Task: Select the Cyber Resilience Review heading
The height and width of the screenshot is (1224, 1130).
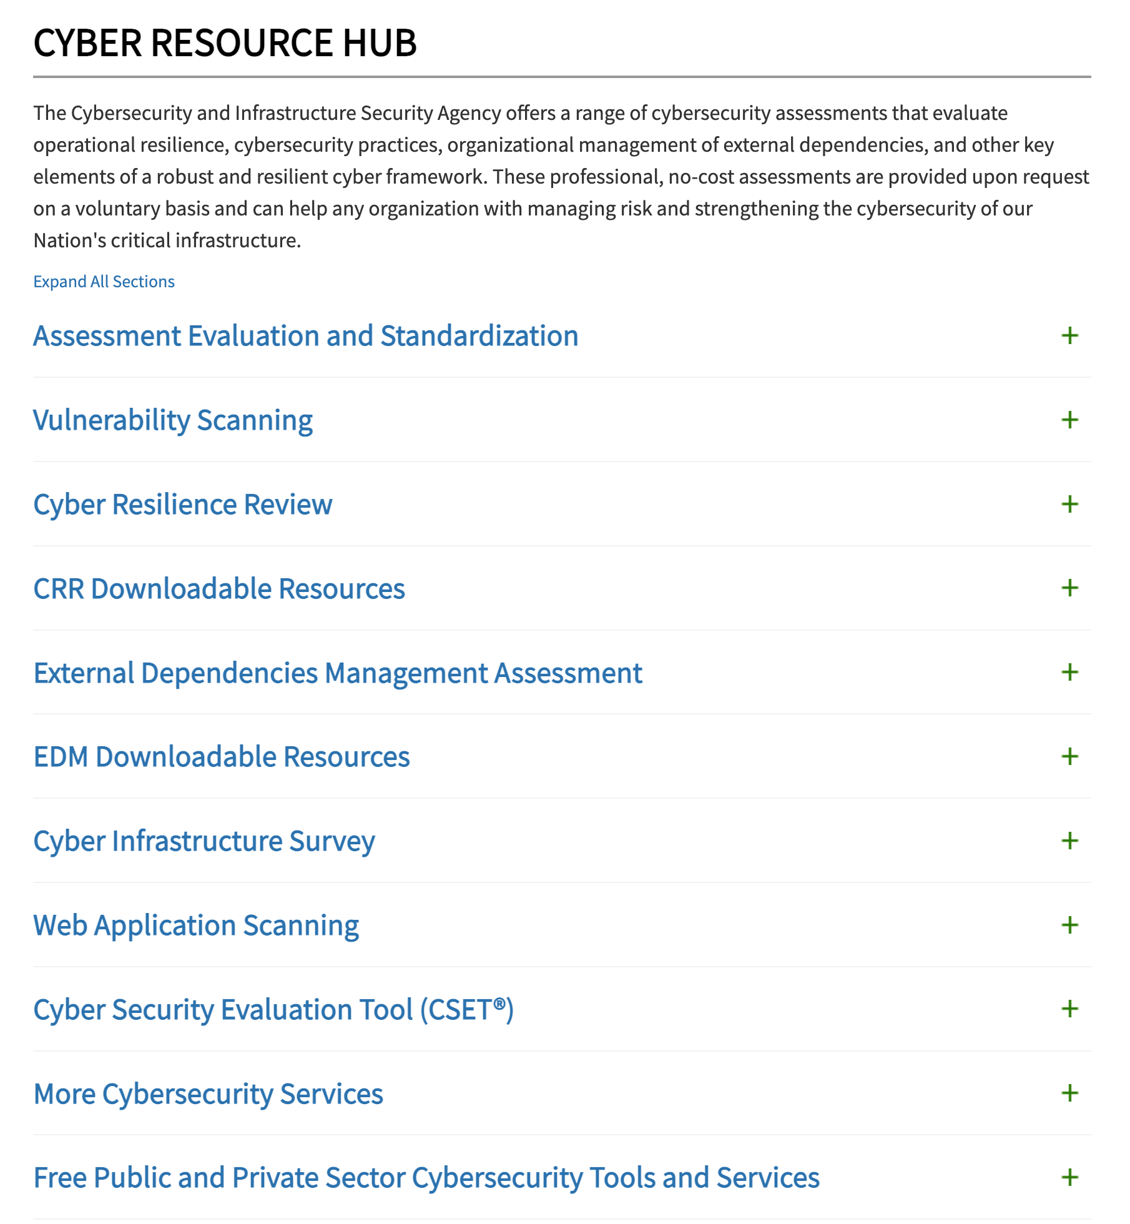Action: click(182, 505)
